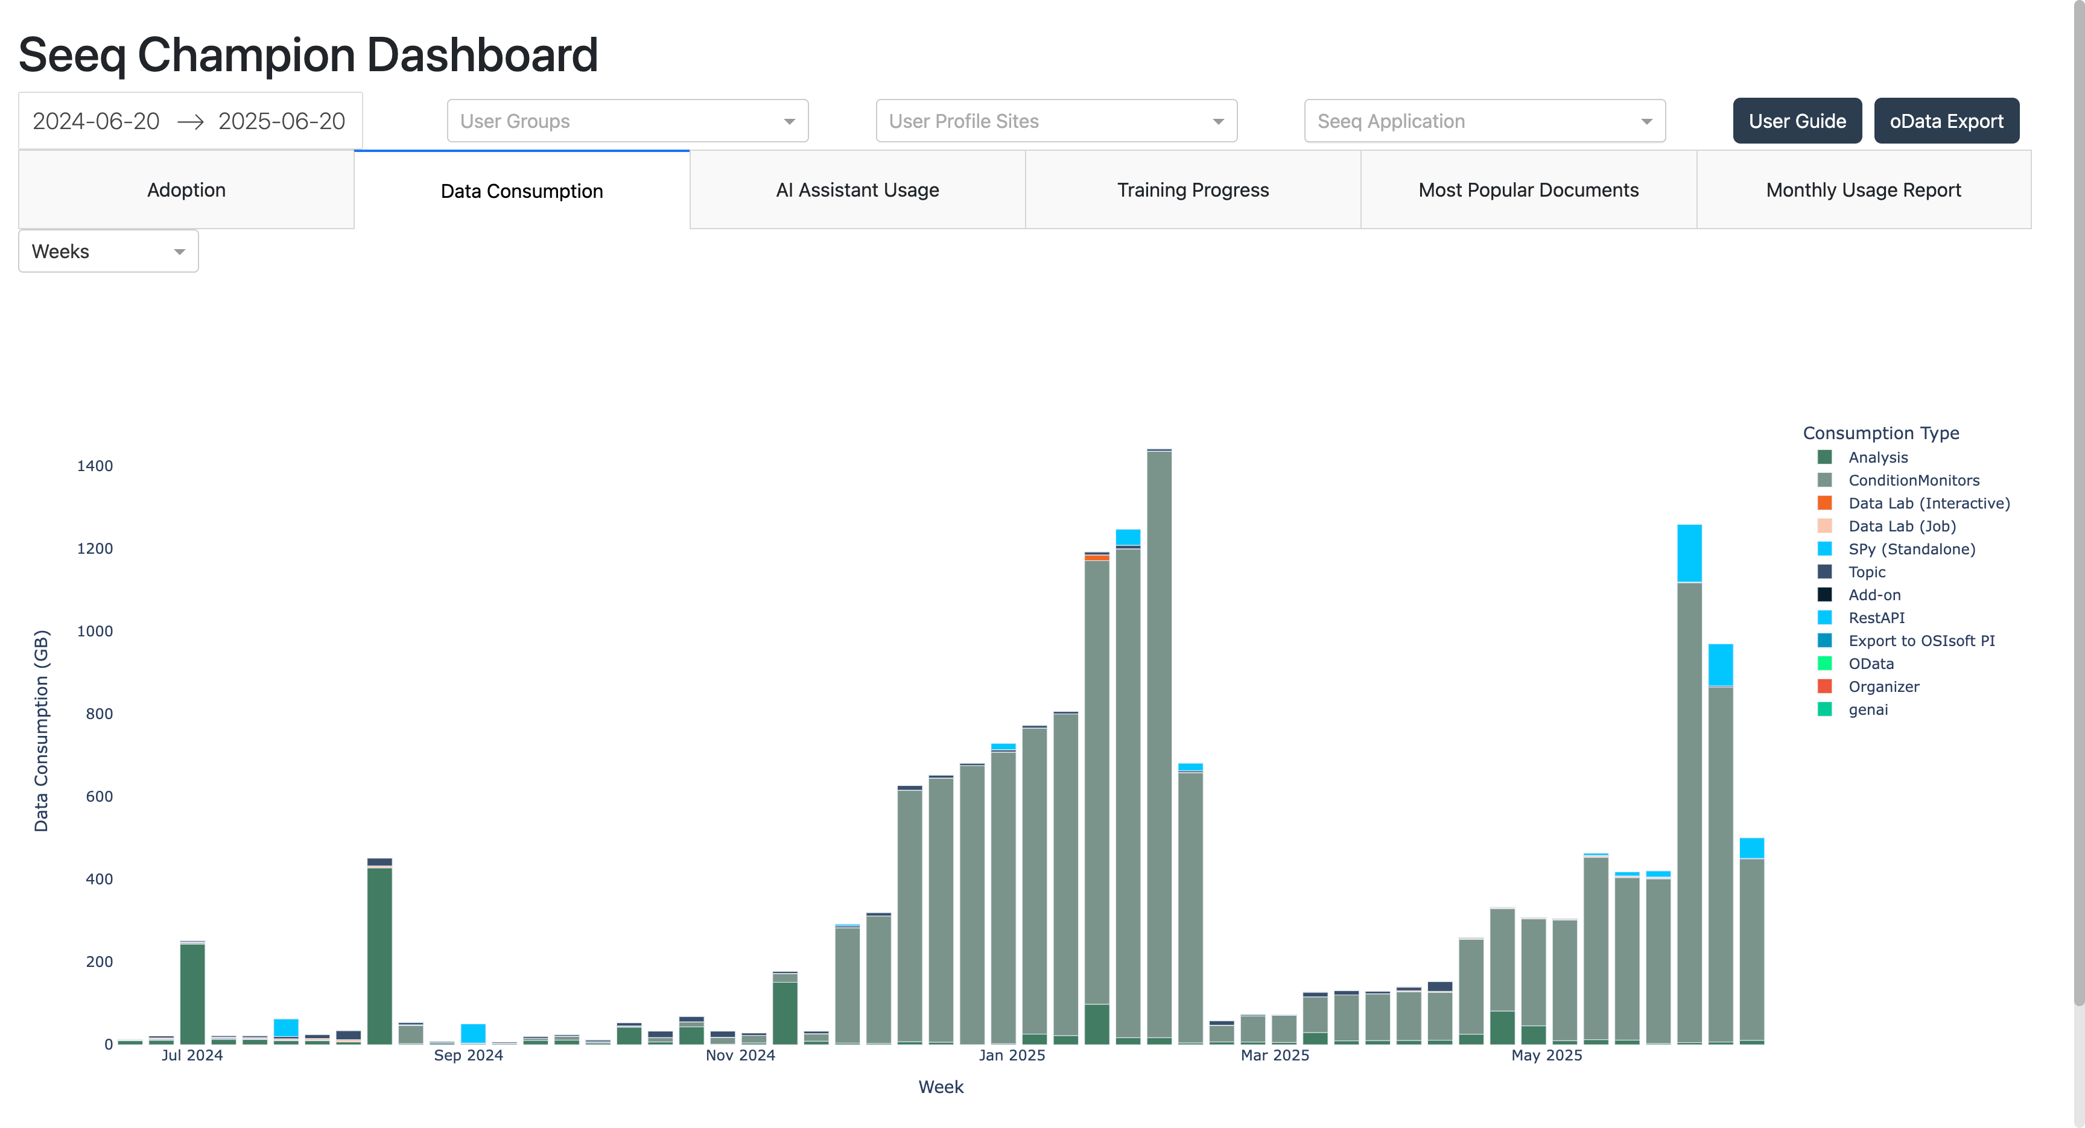Open the Adoption tab
The height and width of the screenshot is (1128, 2085).
(x=186, y=190)
